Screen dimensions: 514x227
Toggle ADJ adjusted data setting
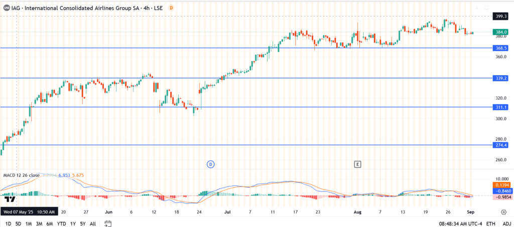coord(506,223)
